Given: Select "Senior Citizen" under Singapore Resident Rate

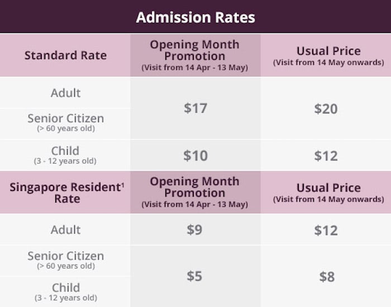Looking at the screenshot, I should click(x=65, y=256).
